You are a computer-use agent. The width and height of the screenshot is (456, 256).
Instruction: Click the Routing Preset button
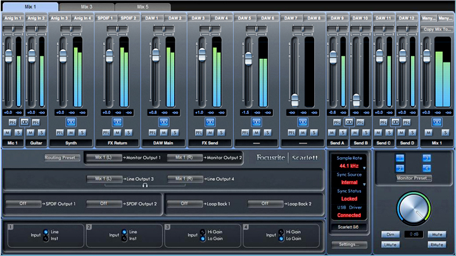click(x=62, y=157)
